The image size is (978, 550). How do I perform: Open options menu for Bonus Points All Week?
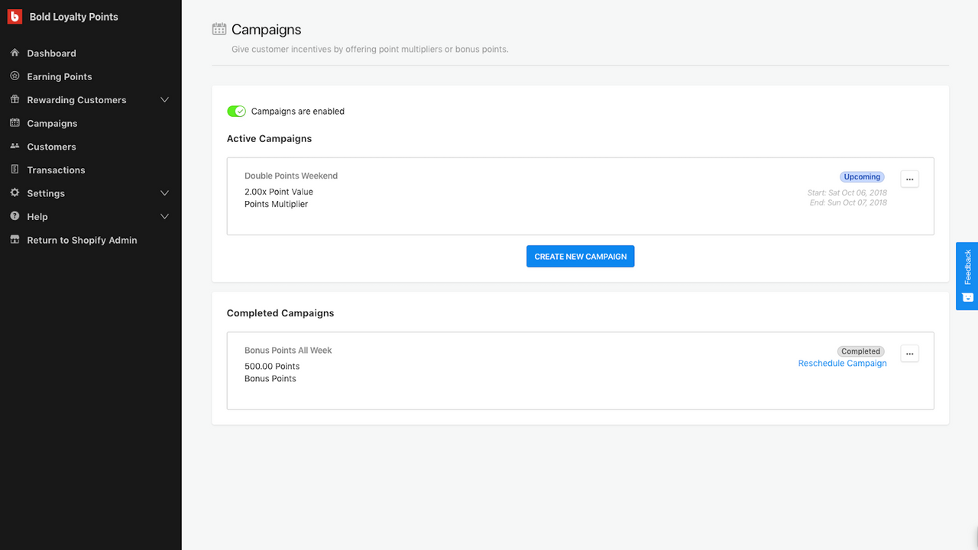click(909, 353)
